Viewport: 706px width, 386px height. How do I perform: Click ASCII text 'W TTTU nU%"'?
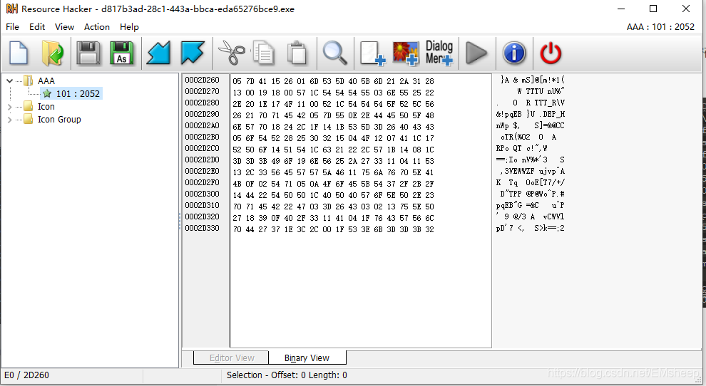[541, 91]
